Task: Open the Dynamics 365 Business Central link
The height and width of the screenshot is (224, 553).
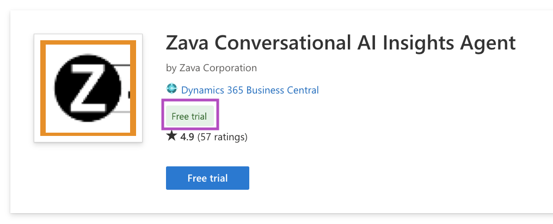Action: [x=250, y=90]
